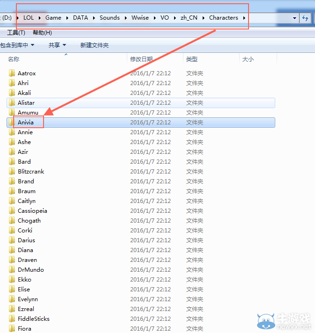Navigate to Sounds in the breadcrumb
The height and width of the screenshot is (333, 315).
[x=110, y=18]
